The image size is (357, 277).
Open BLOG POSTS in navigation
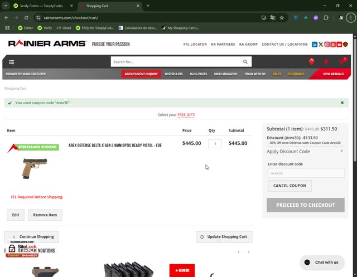[x=199, y=74]
